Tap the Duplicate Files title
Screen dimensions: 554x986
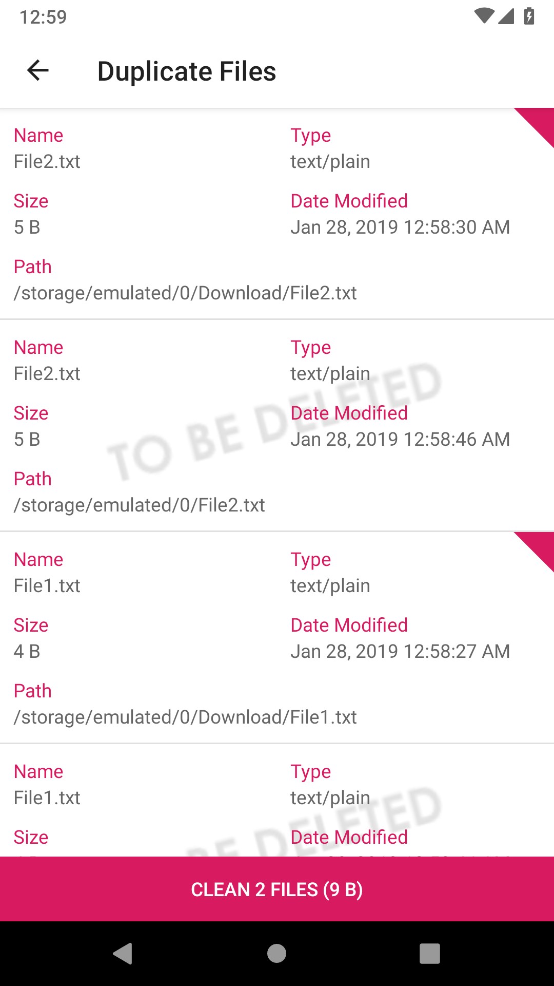(x=187, y=71)
